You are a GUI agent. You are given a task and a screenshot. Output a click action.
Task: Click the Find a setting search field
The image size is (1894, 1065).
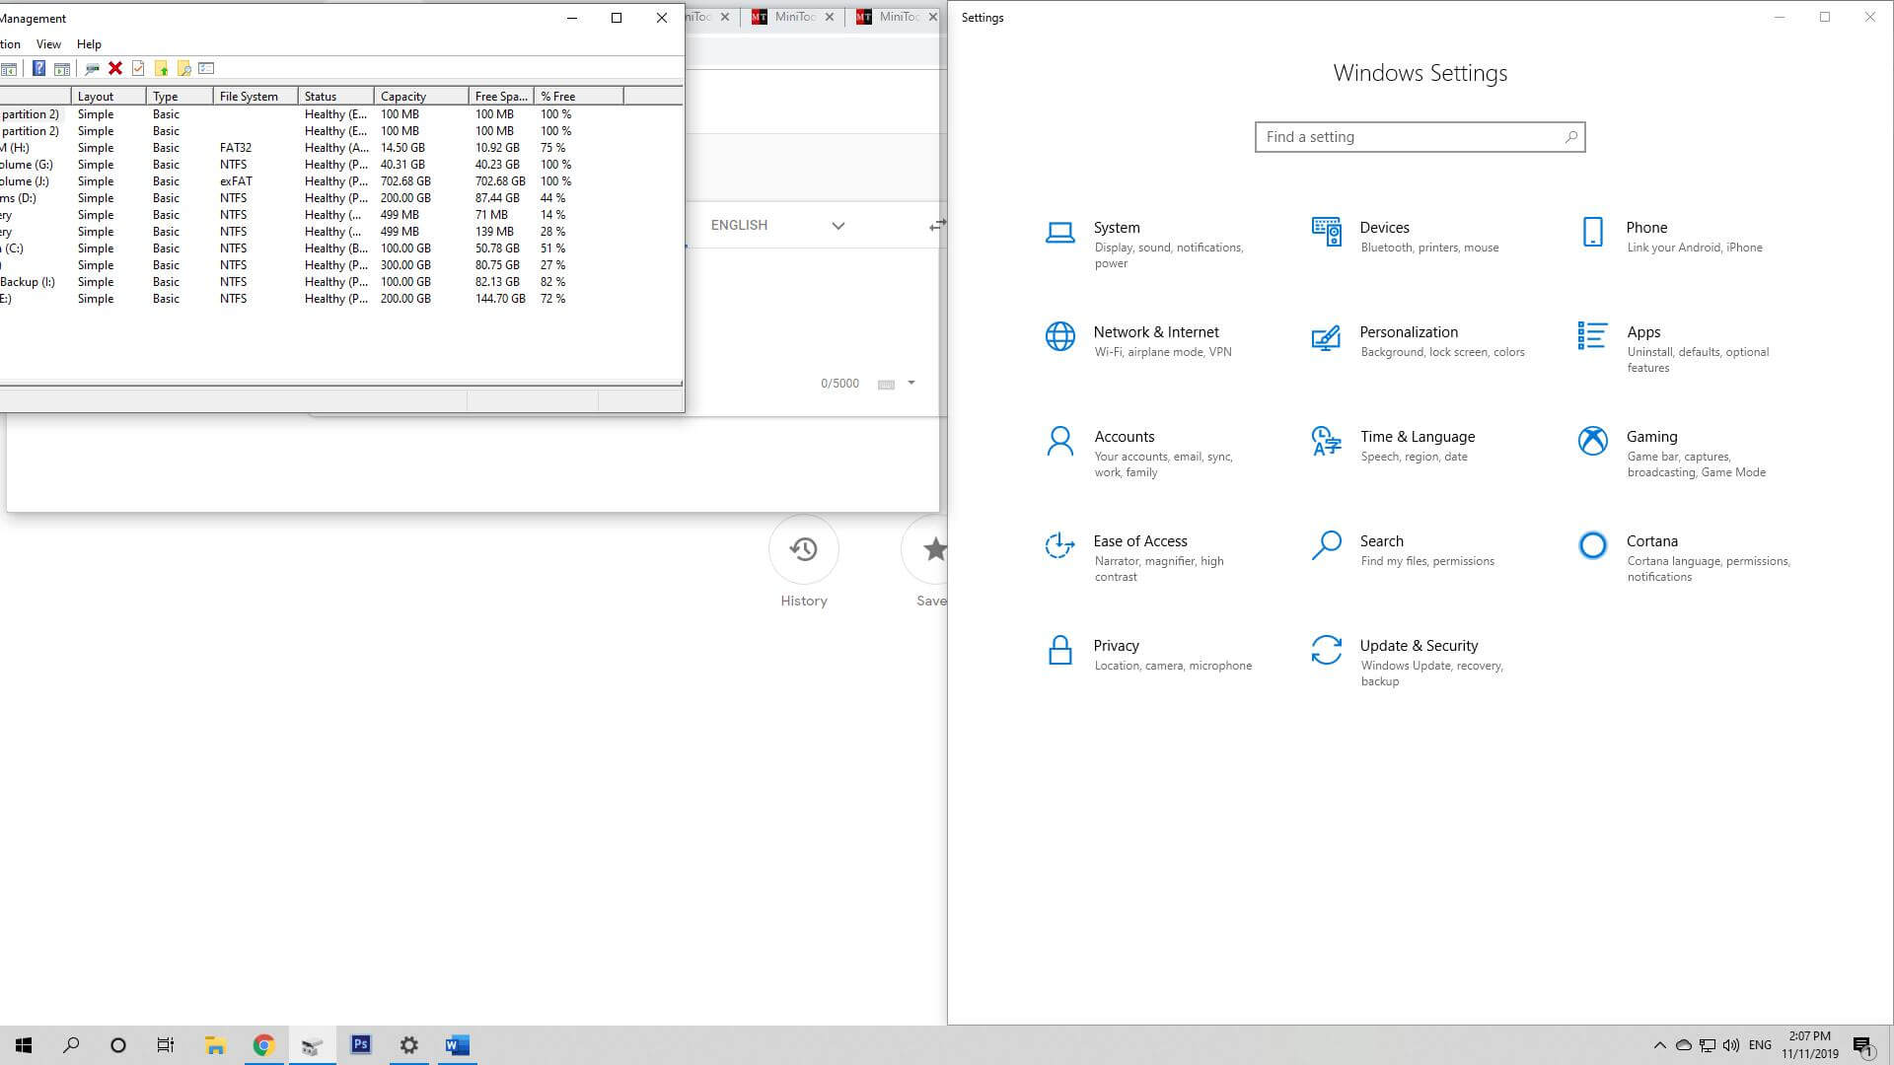coord(1420,137)
